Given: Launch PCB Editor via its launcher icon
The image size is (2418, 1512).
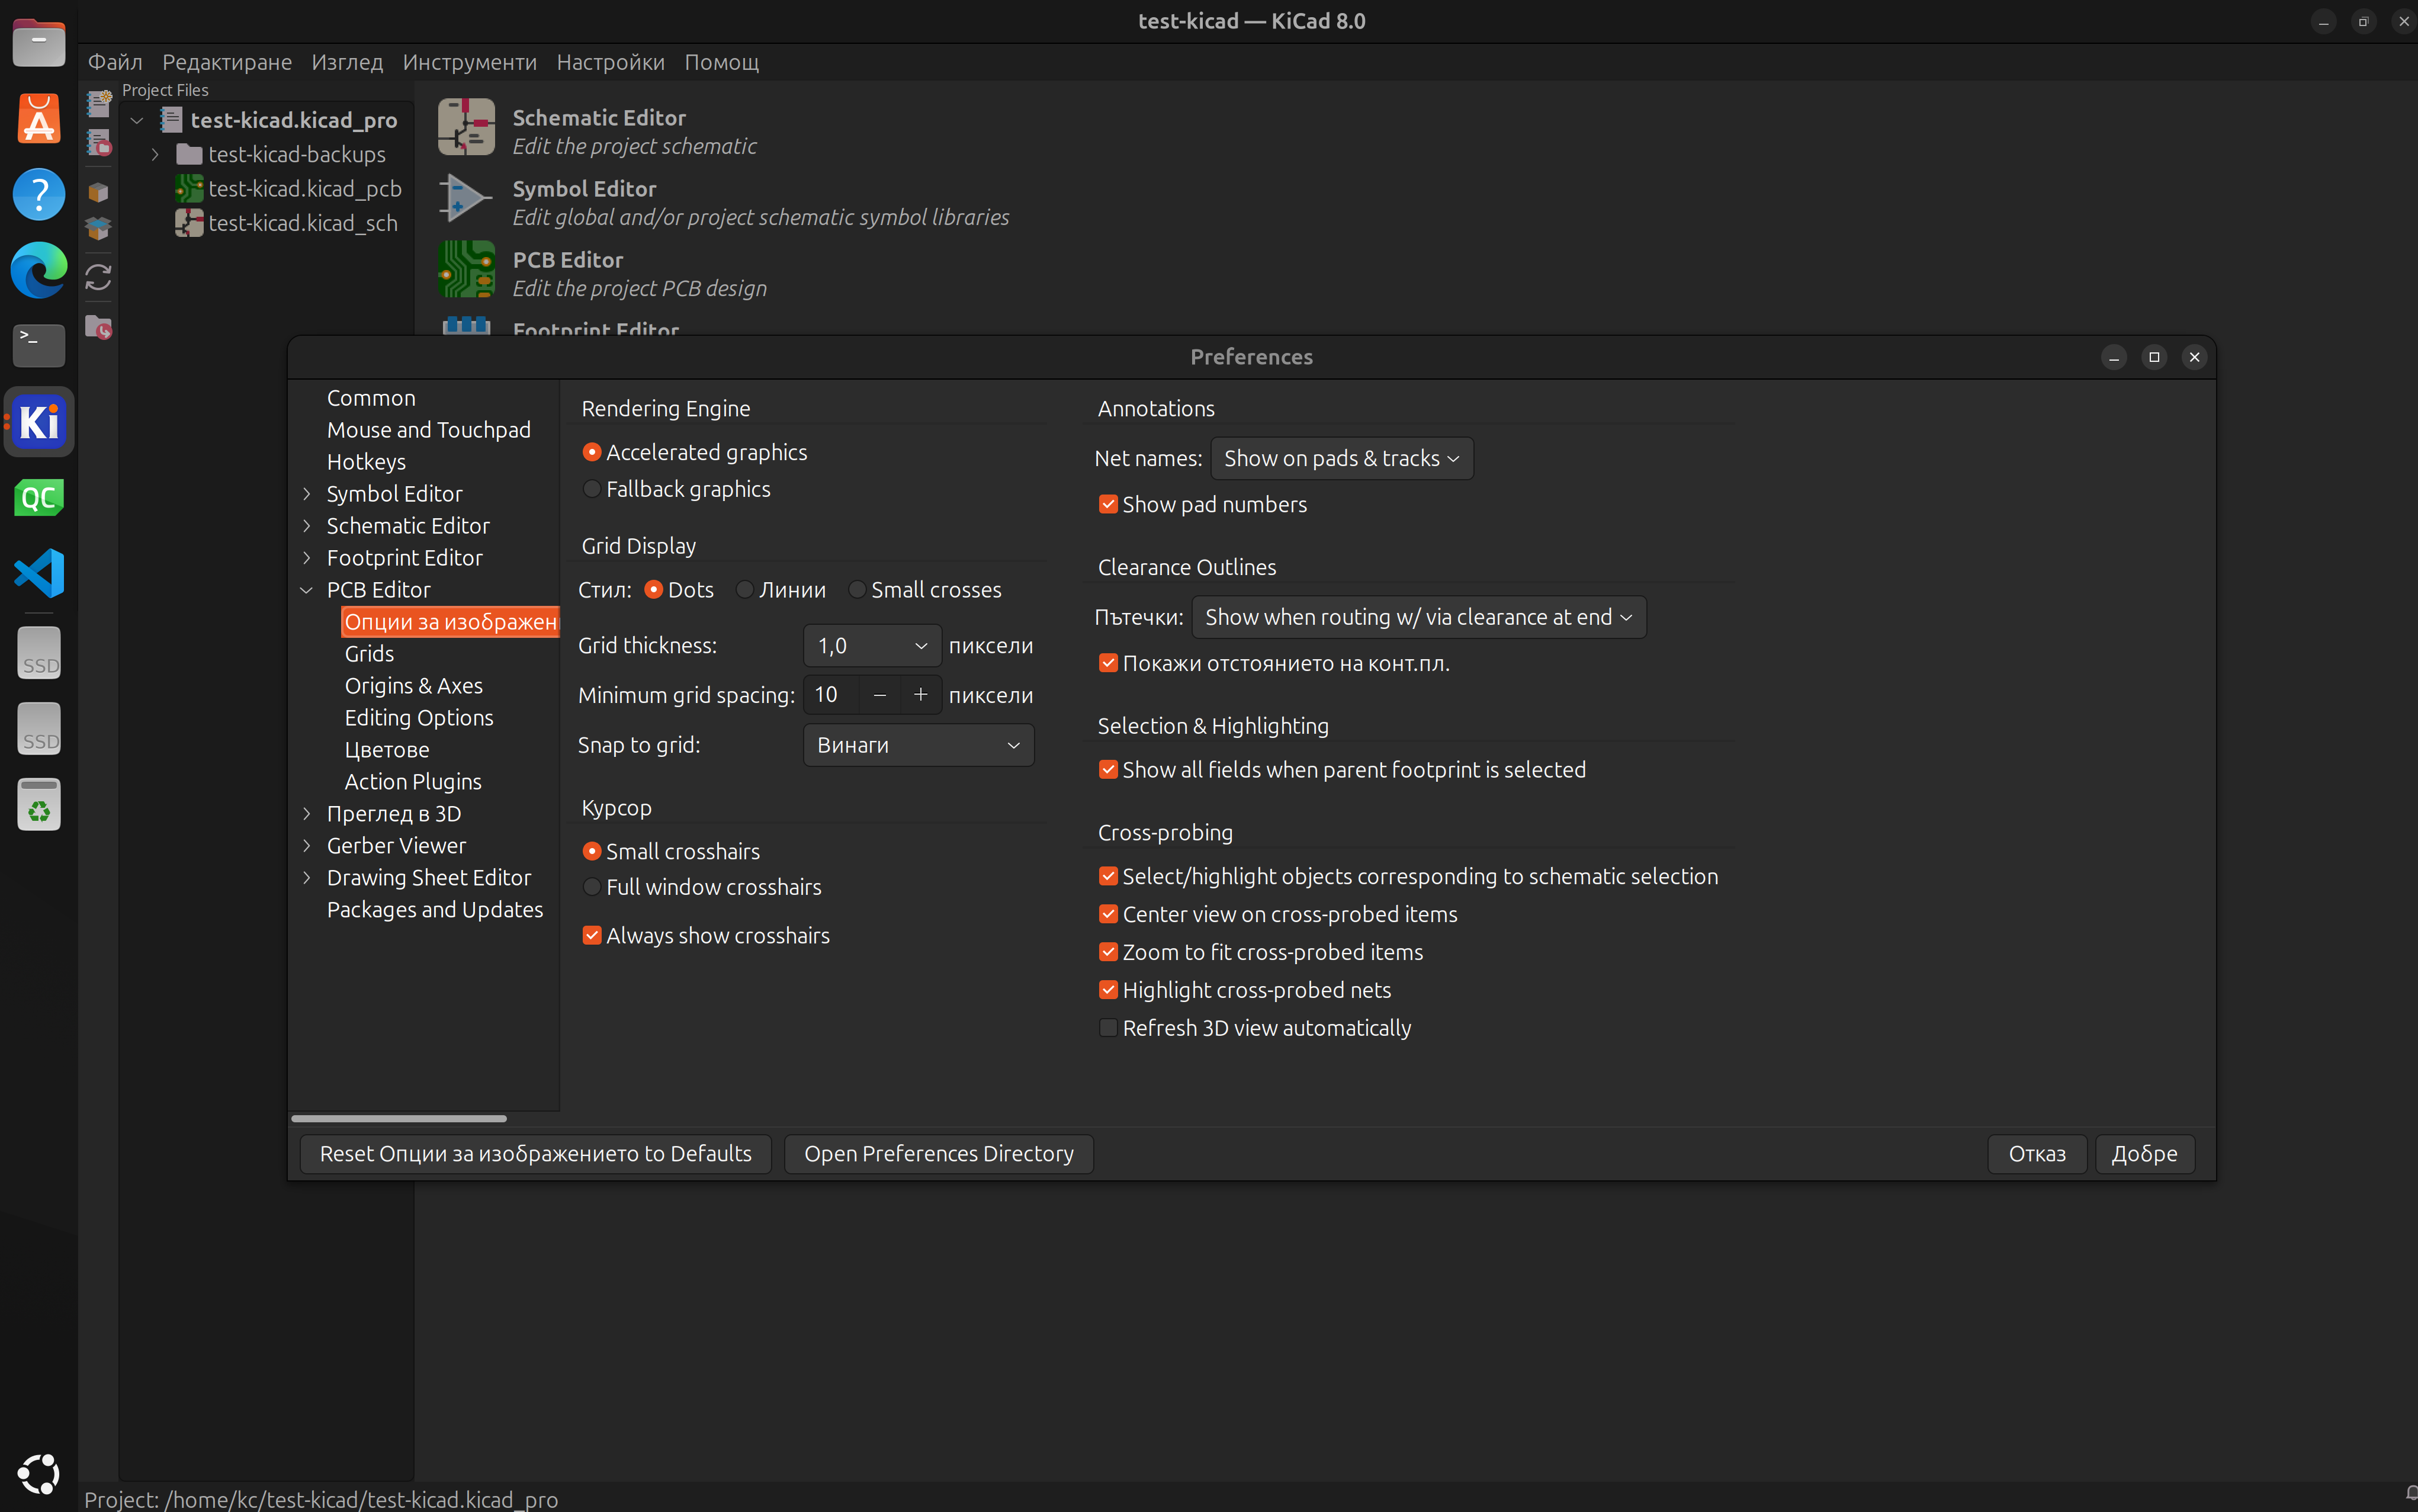Looking at the screenshot, I should click(466, 269).
